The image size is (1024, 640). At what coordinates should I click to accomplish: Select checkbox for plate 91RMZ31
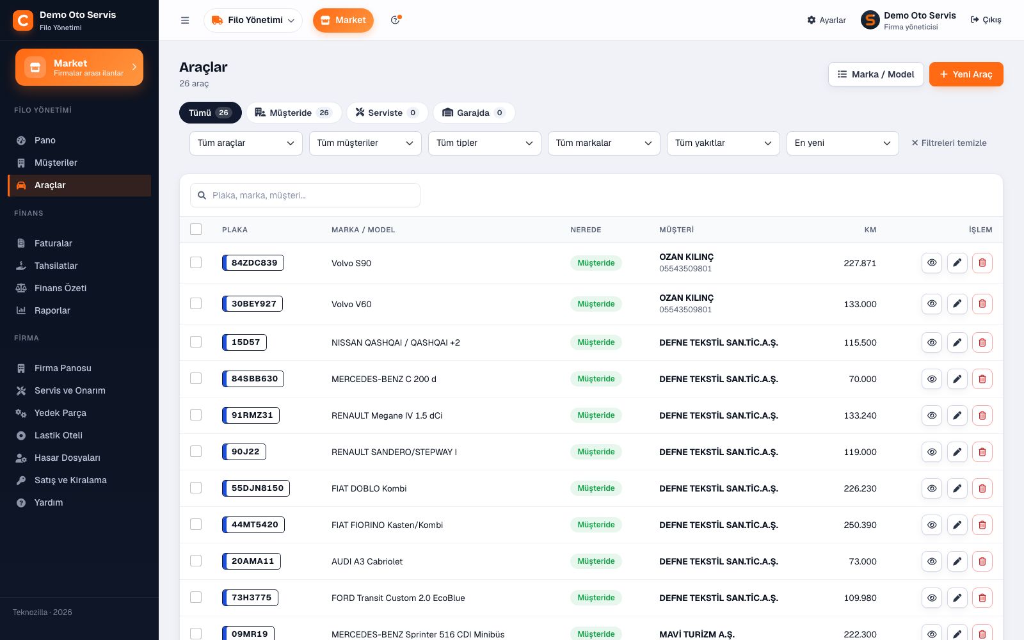(x=196, y=415)
